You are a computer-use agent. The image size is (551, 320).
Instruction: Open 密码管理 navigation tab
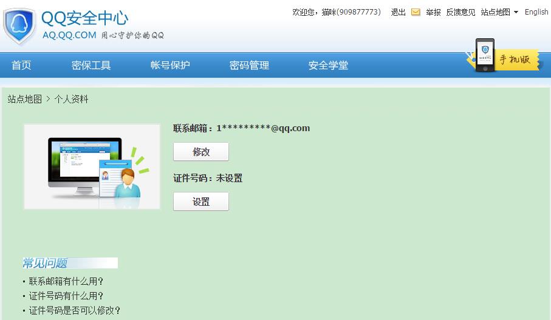pos(249,65)
